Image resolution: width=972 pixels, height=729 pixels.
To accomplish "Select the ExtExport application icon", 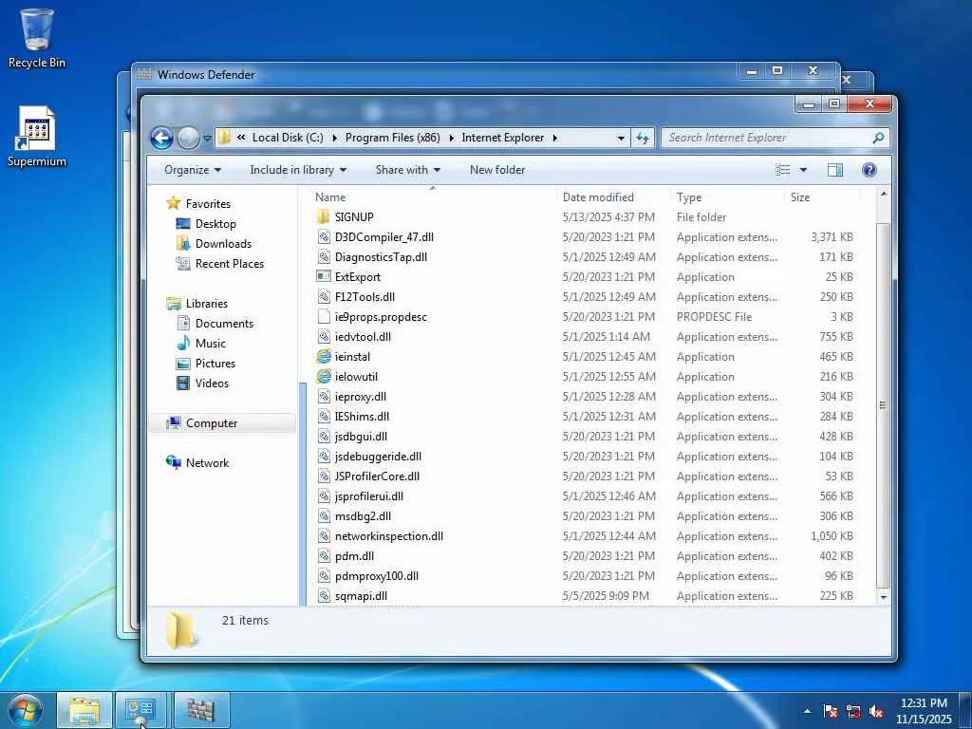I will (x=323, y=276).
